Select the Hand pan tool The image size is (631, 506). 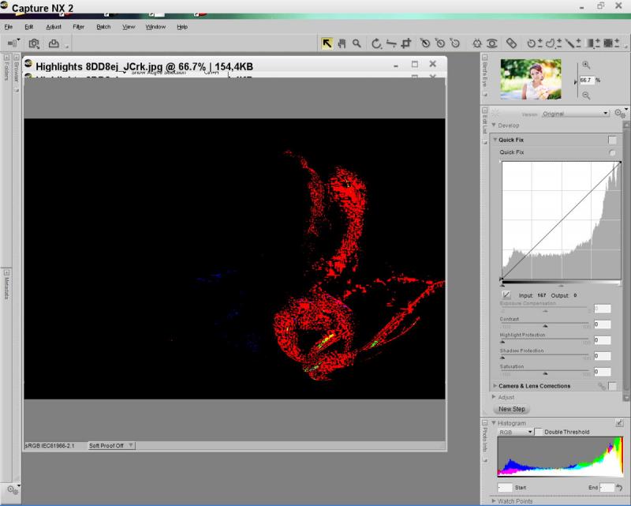pos(342,43)
